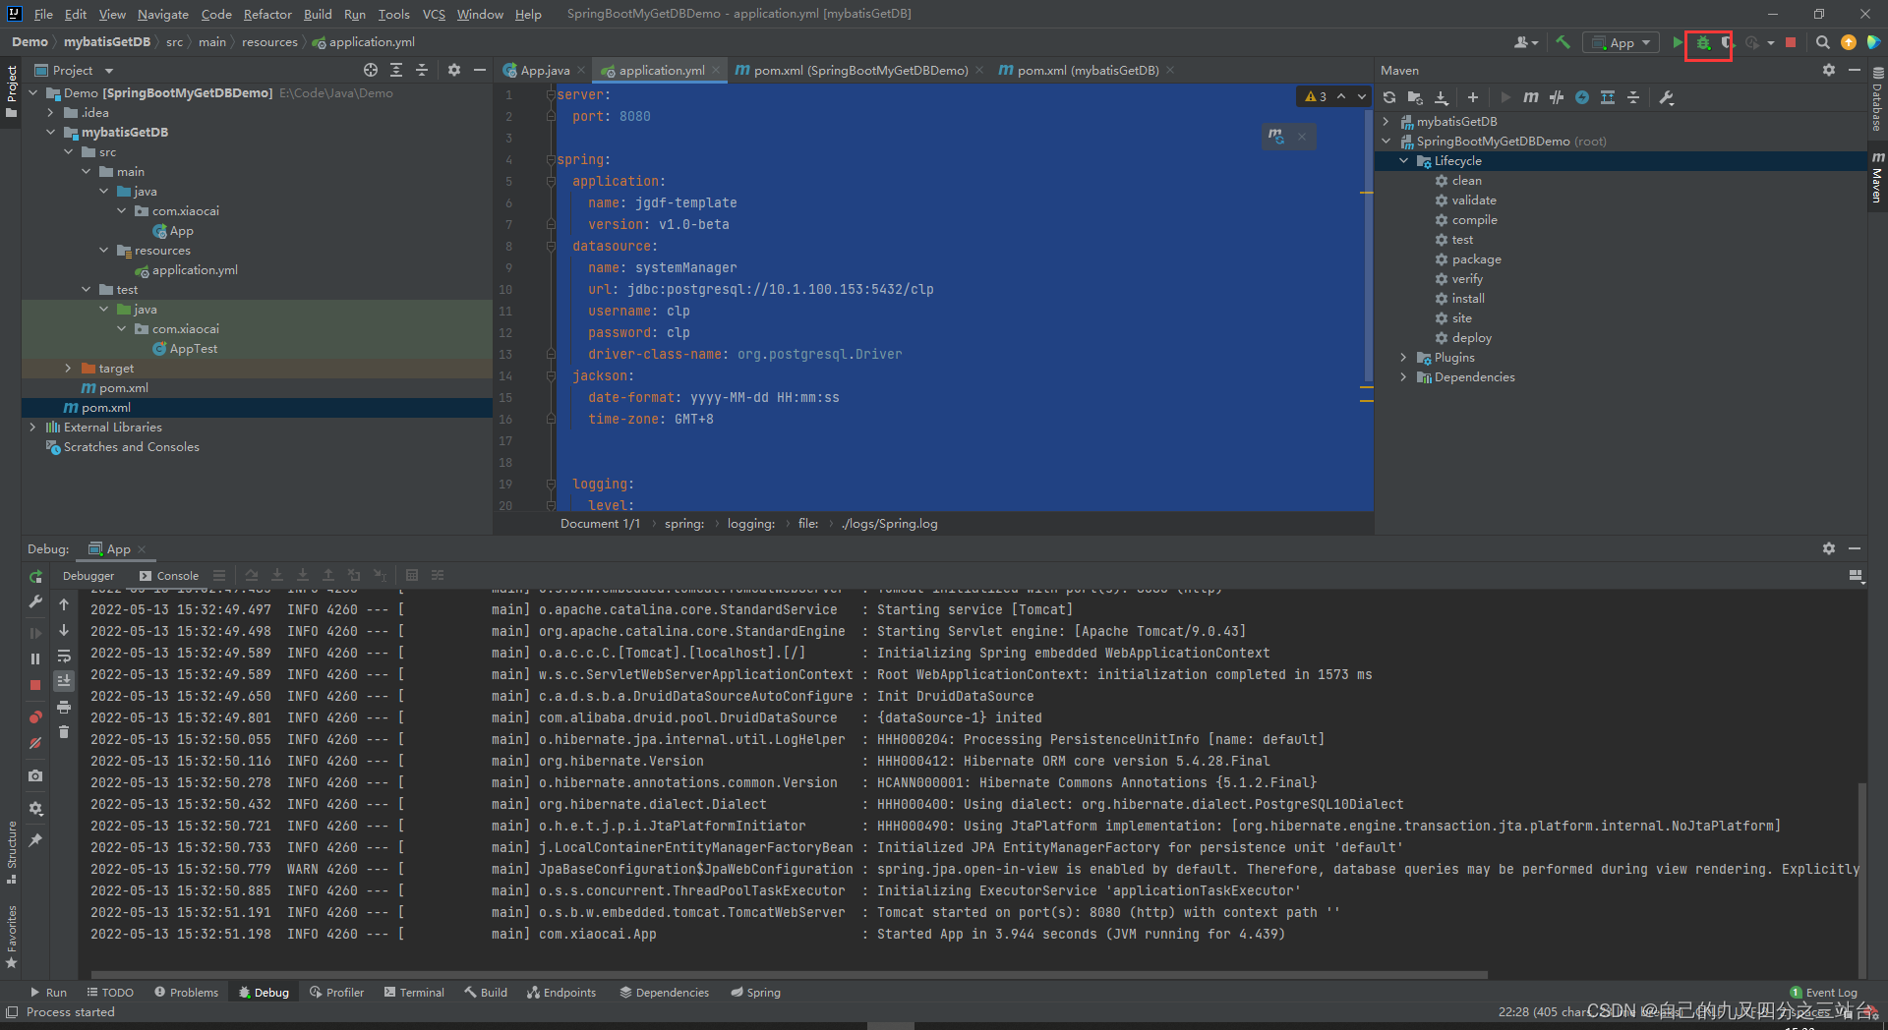Clear console with trash icon
Screen dimensions: 1888x1030
64,732
